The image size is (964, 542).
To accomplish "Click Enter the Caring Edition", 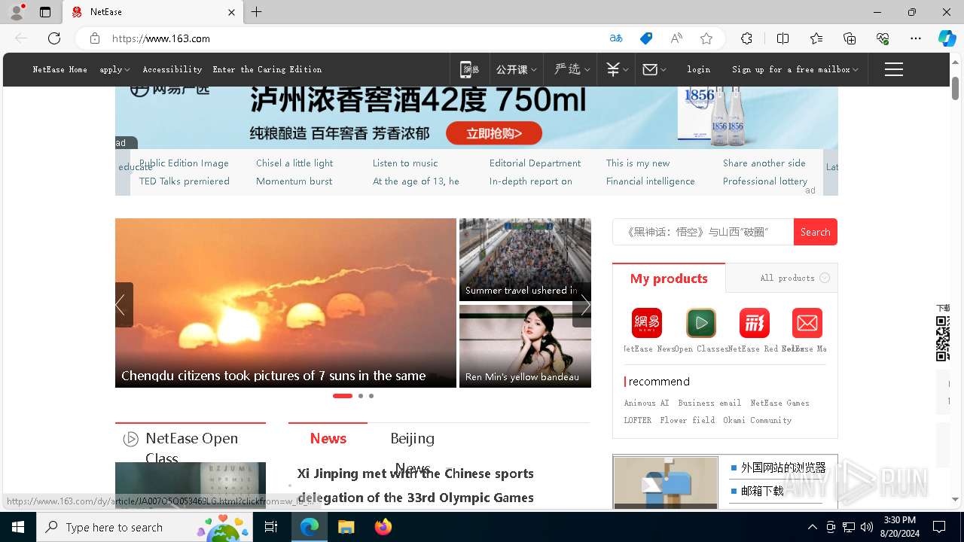I will click(x=267, y=69).
